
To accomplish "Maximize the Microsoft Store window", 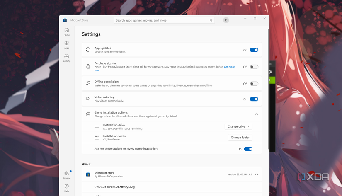I will [255, 19].
